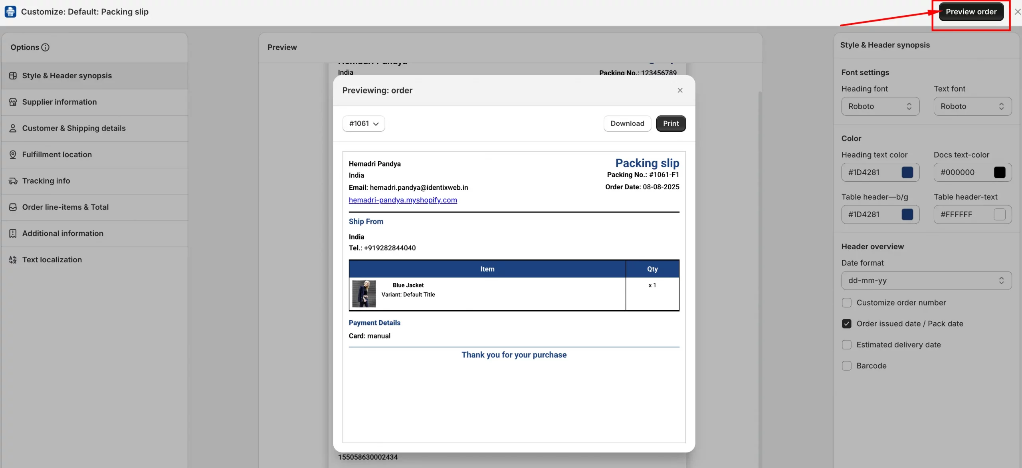Screen dimensions: 1022x468
Task: Select Estimated delivery date checkbox
Action: [846, 345]
